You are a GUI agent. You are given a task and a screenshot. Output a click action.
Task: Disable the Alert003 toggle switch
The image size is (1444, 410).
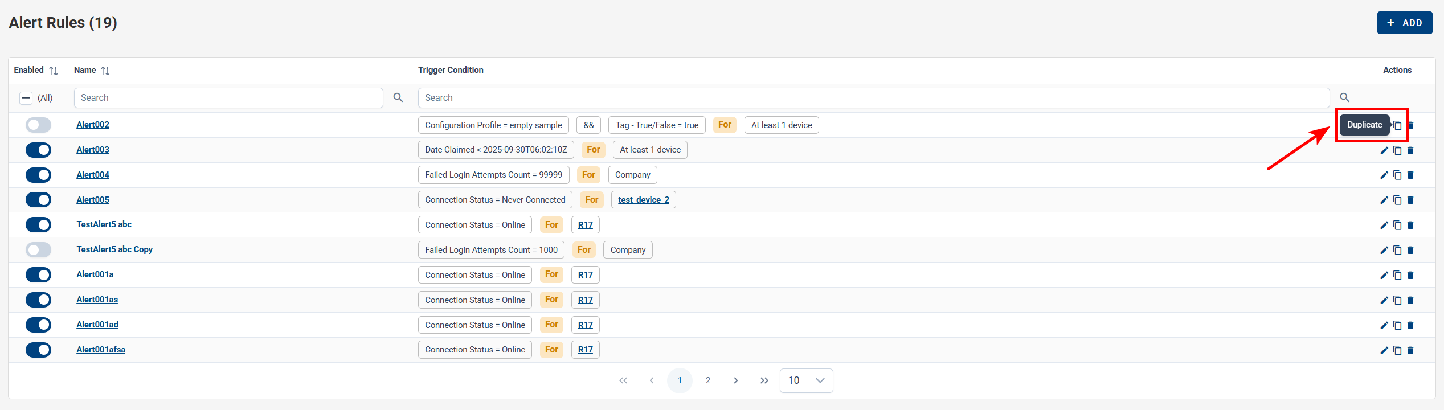click(x=38, y=150)
